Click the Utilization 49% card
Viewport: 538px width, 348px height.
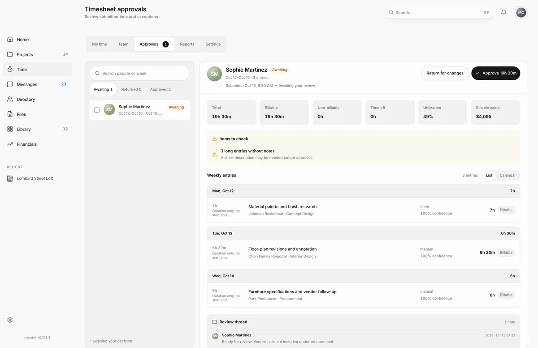443,112
